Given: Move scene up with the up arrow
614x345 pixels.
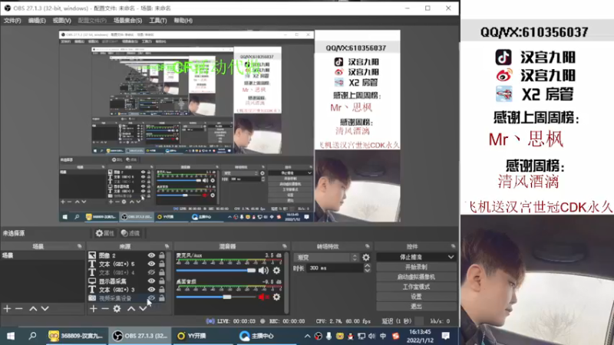Looking at the screenshot, I should [33, 309].
